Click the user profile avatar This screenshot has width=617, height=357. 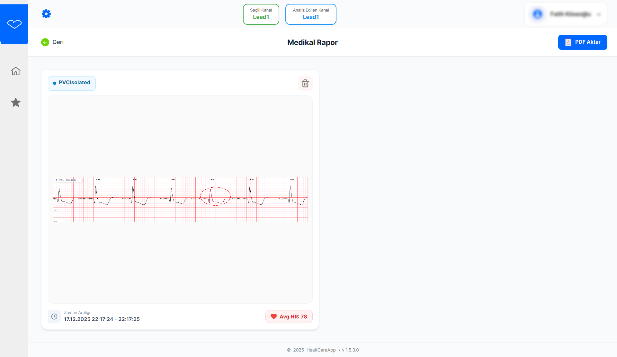[x=538, y=14]
